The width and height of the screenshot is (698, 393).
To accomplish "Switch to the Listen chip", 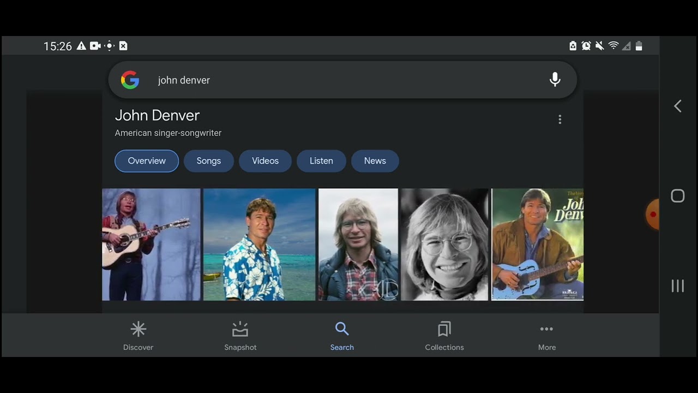I will (x=321, y=161).
